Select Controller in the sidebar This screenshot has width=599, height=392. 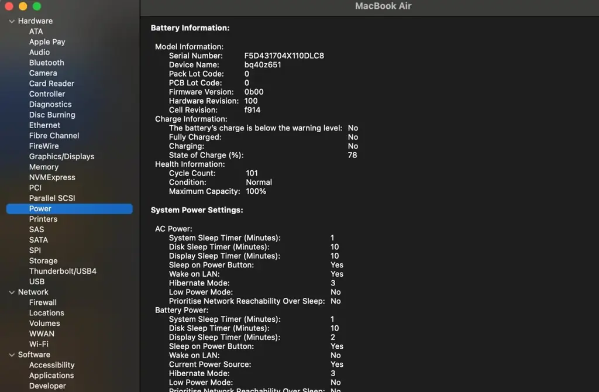point(47,94)
